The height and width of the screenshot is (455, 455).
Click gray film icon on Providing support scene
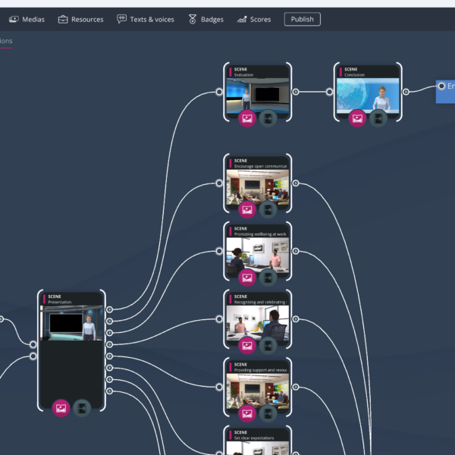tap(268, 413)
